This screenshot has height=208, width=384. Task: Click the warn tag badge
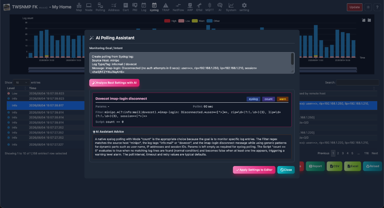tap(282, 99)
